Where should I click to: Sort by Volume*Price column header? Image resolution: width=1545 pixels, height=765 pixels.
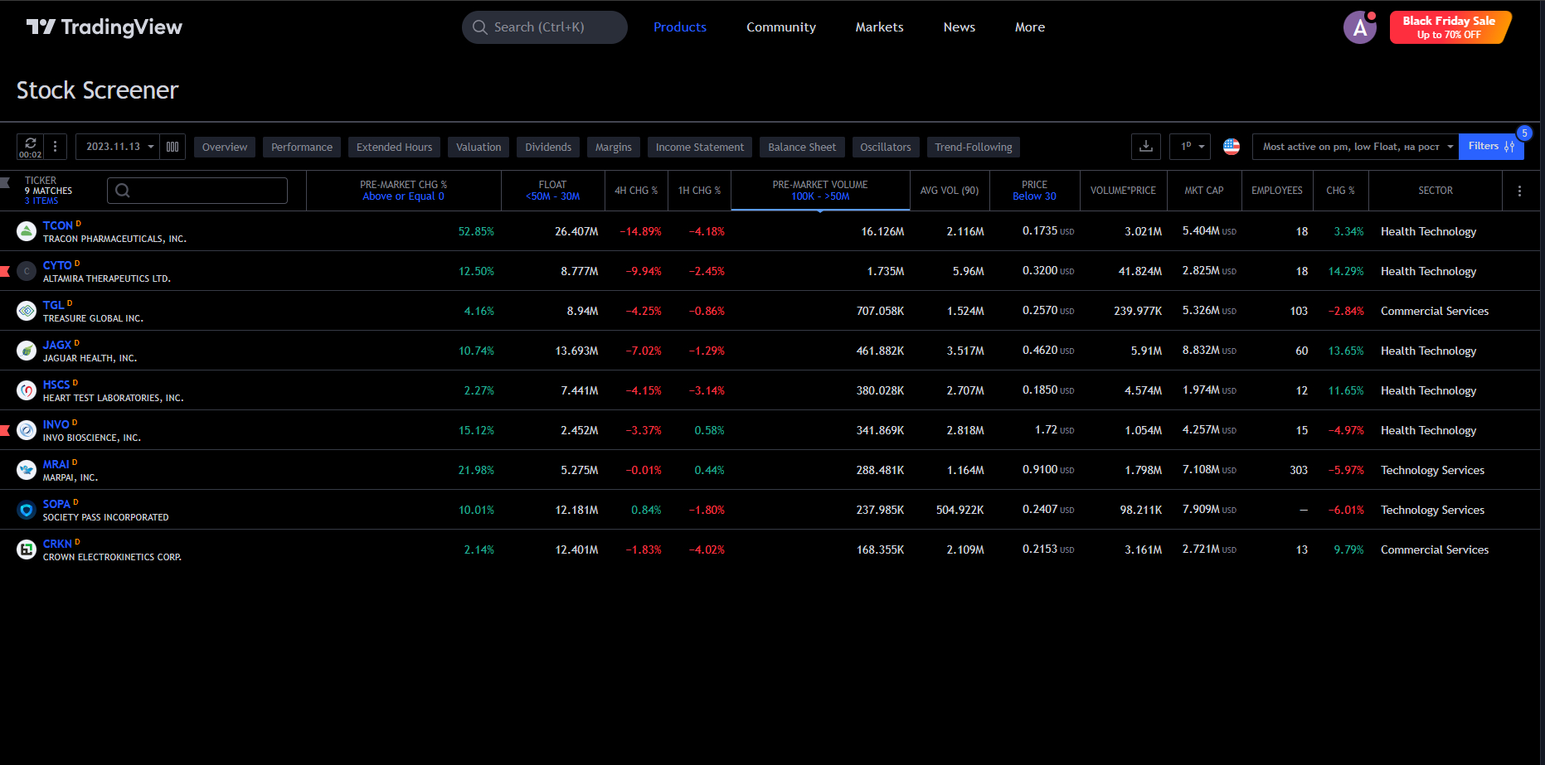(1123, 191)
